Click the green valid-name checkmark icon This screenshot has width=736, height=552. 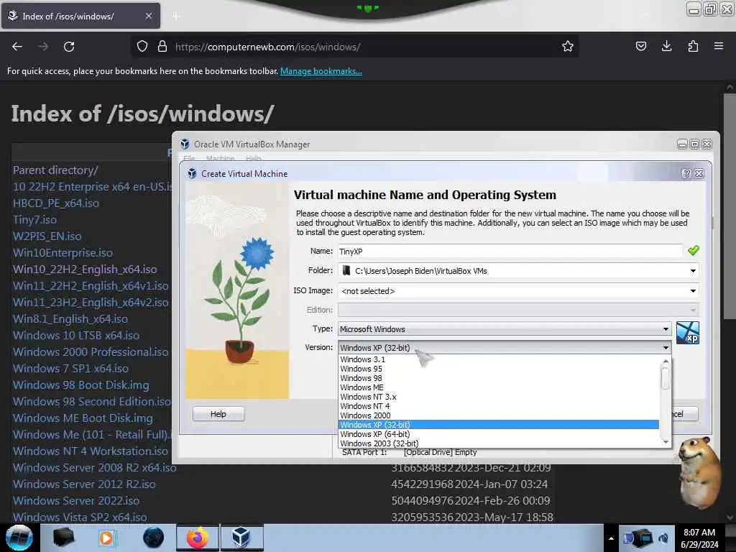694,251
